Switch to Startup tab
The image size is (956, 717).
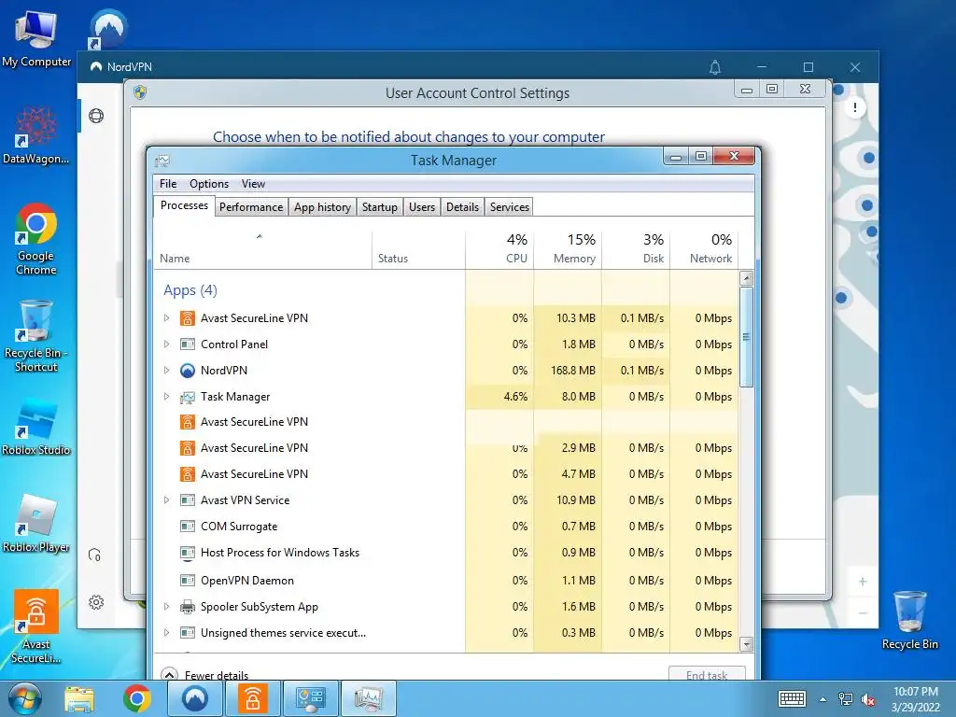click(x=380, y=207)
